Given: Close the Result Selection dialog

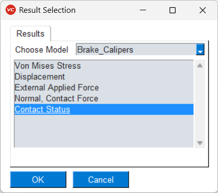Looking at the screenshot, I should pos(203,10).
